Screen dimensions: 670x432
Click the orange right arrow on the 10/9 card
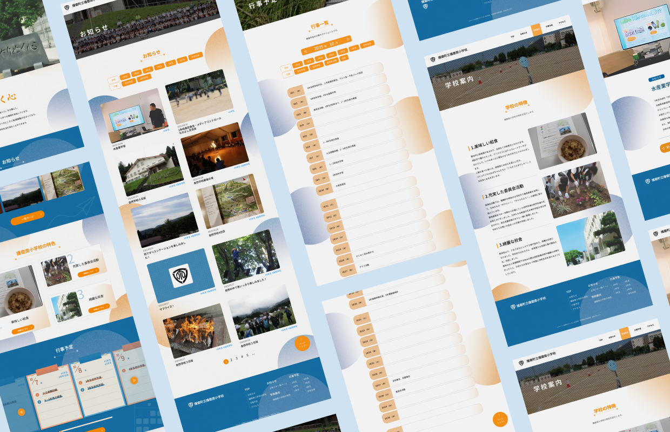pyautogui.click(x=135, y=380)
